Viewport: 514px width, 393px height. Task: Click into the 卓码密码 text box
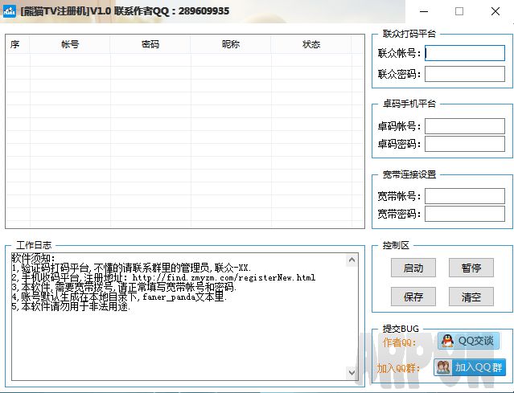click(x=465, y=144)
